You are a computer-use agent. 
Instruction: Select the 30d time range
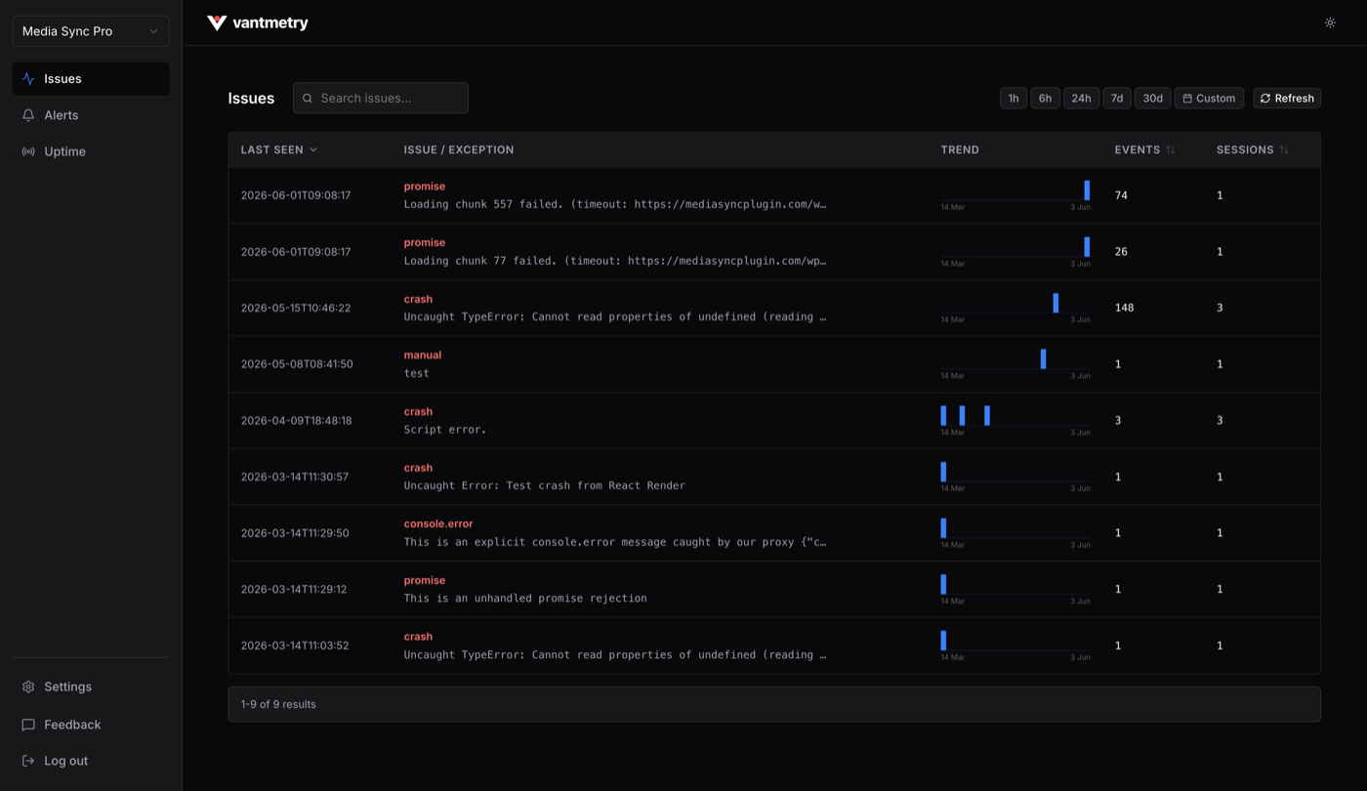pos(1153,98)
